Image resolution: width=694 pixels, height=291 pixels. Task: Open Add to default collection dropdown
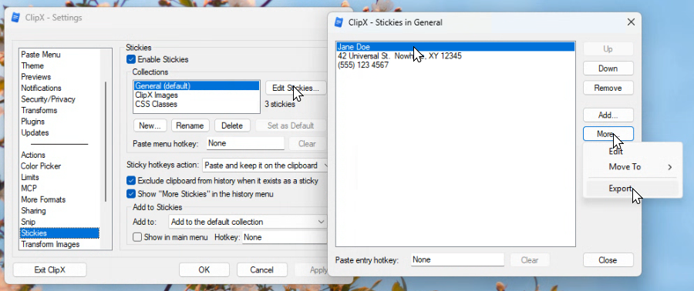(248, 222)
